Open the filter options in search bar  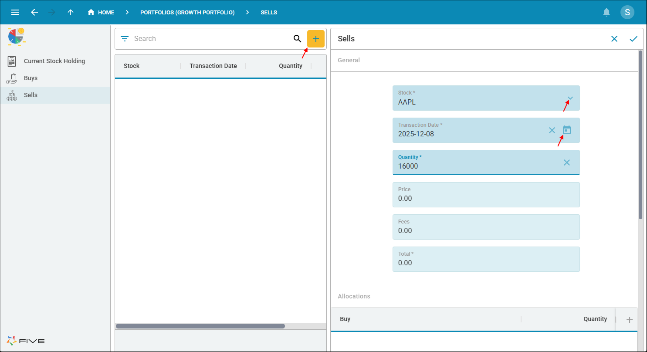click(125, 39)
